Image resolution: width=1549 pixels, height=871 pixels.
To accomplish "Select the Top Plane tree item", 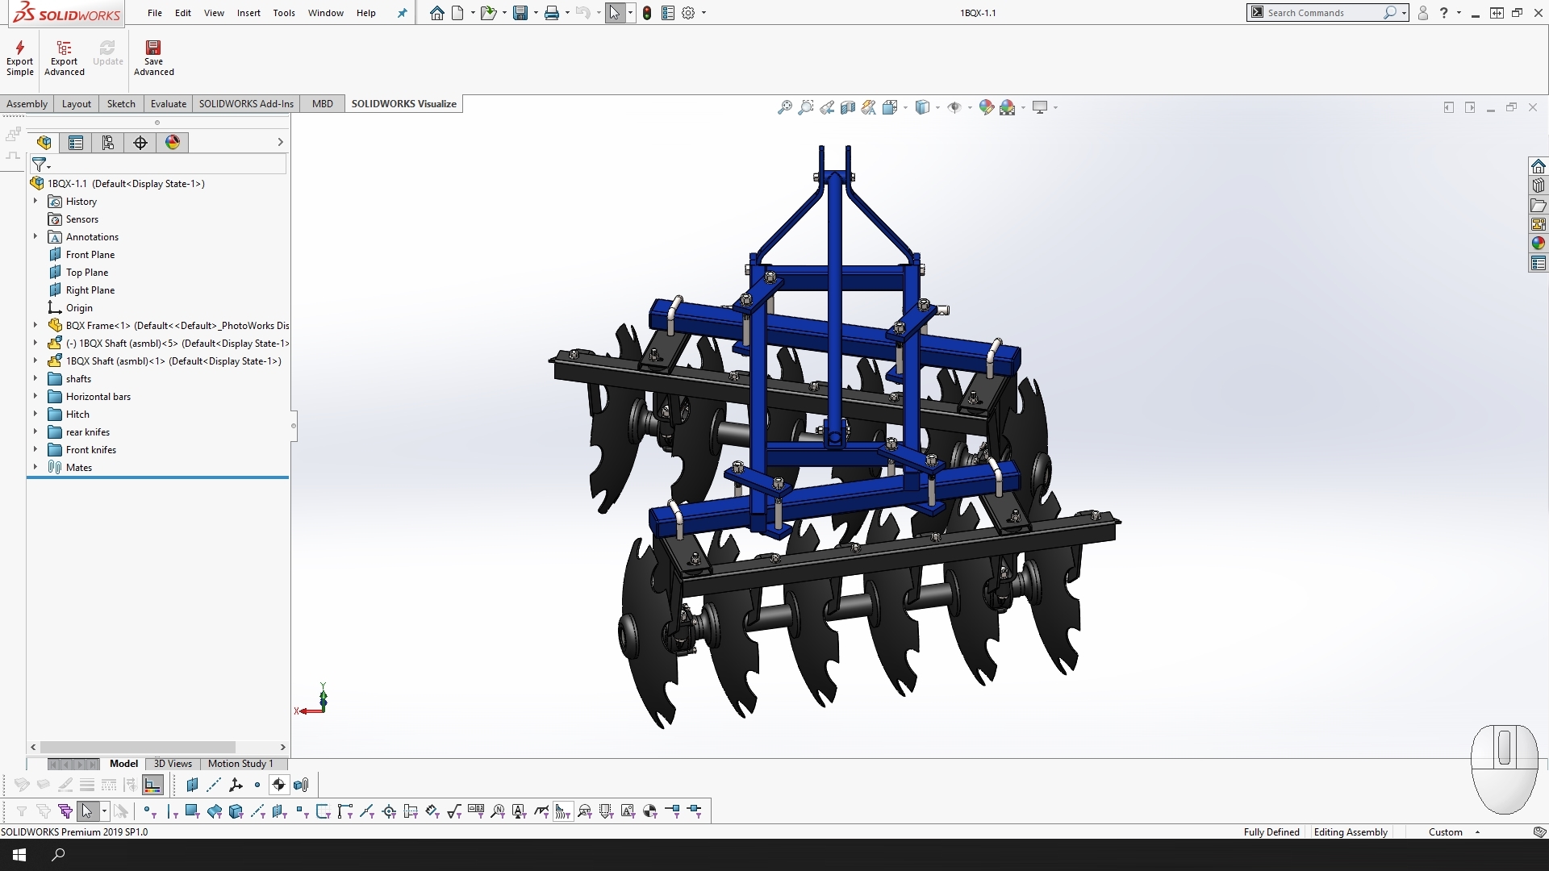I will (x=86, y=273).
